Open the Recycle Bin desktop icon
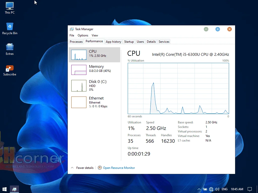Viewport: 258px width, 193px height. pos(10,29)
